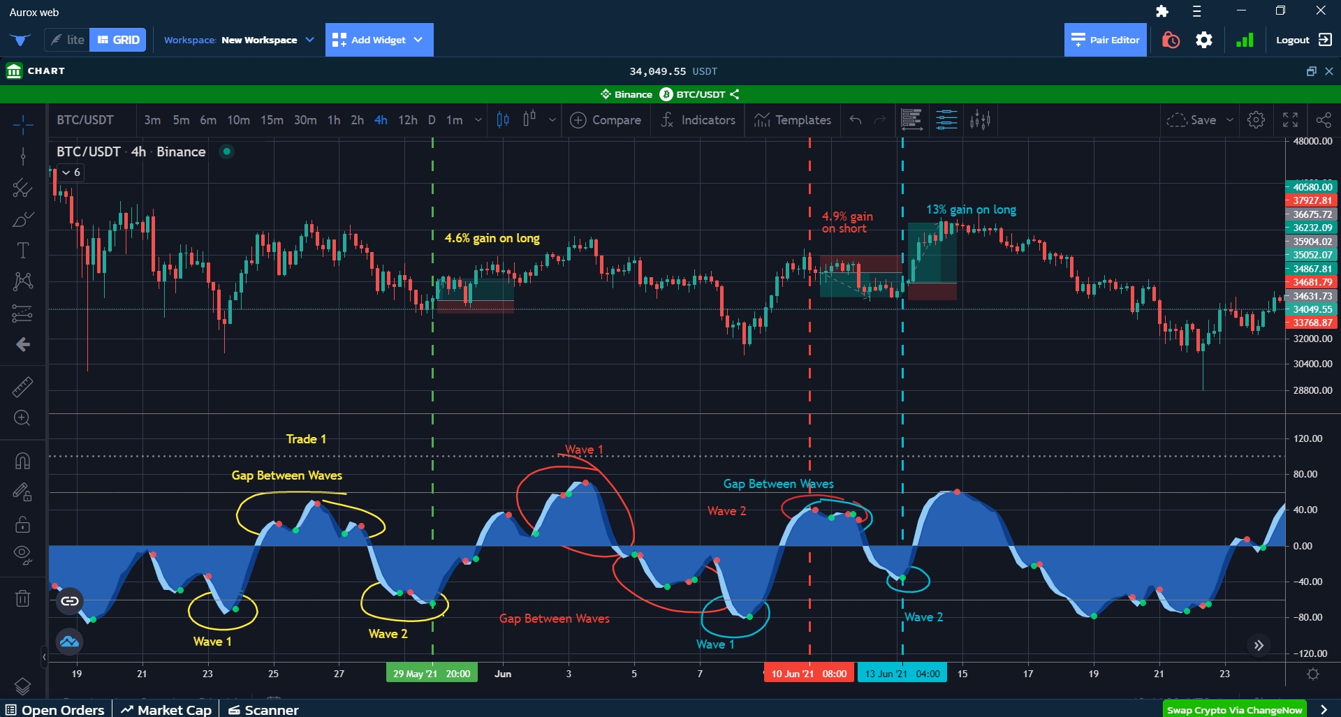Viewport: 1341px width, 717px height.
Task: Open the Pair Editor
Action: coord(1105,40)
